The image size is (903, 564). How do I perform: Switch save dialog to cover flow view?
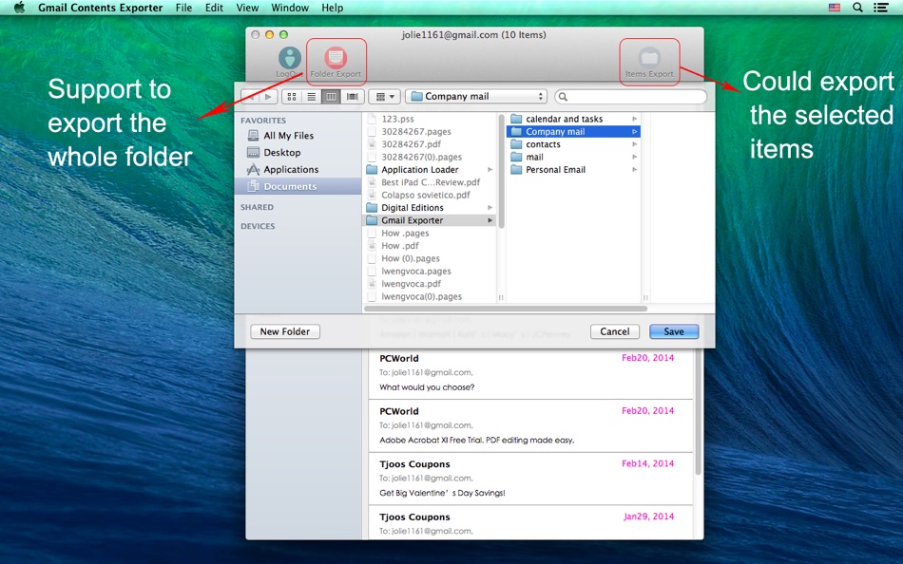coord(353,97)
